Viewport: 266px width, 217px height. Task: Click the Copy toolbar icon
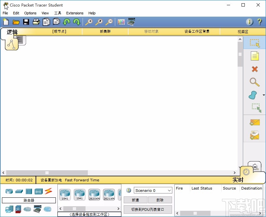[x=46, y=22]
